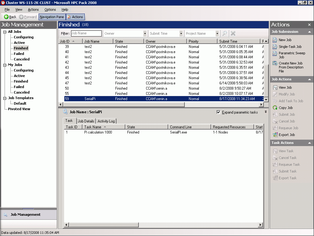
Task: Collapse the Task Actions section
Action: point(309,143)
